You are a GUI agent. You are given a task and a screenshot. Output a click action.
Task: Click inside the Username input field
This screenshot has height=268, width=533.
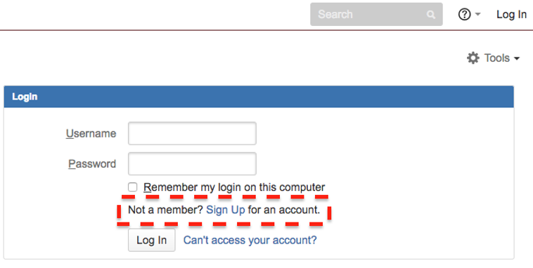[x=192, y=133]
